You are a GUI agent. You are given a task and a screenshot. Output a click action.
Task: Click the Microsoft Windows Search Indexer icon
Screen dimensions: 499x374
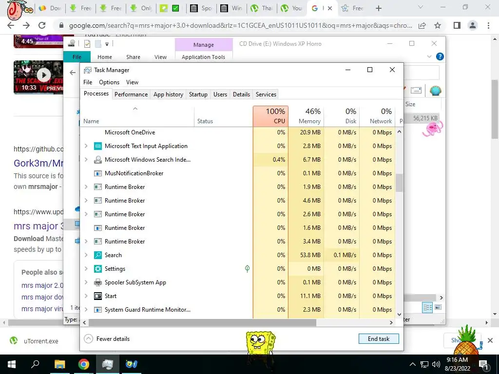pyautogui.click(x=97, y=160)
